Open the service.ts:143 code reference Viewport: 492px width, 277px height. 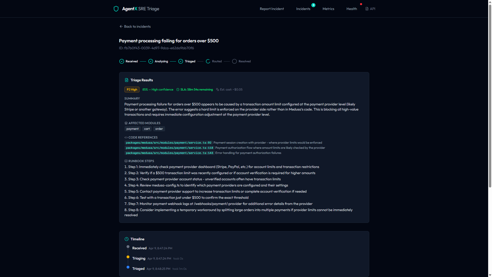pos(169,153)
